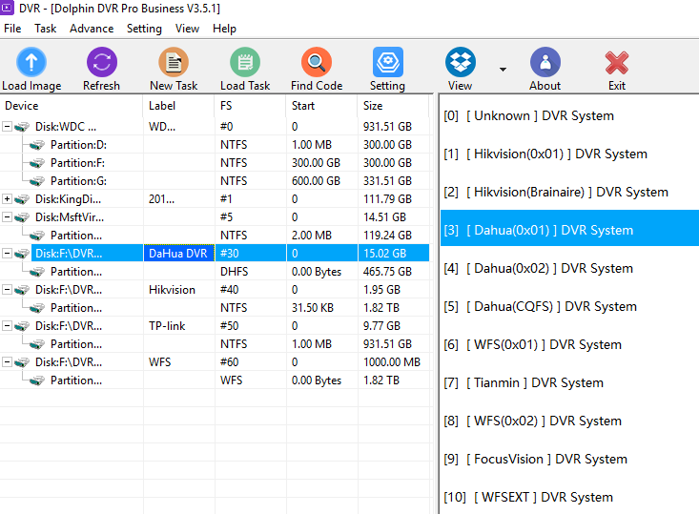
Task: Click the partition icon in the DHFS row
Action: coord(37,272)
